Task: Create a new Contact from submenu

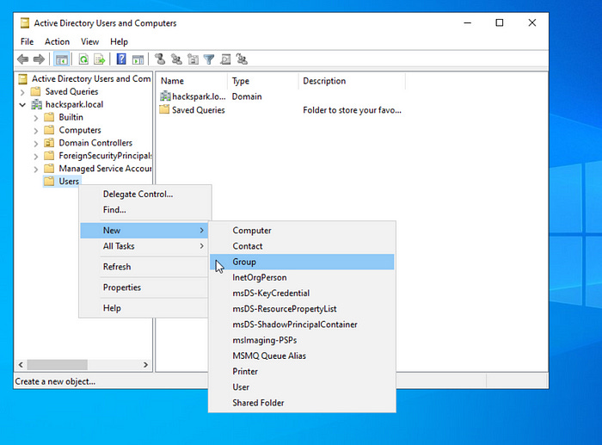Action: click(x=302, y=246)
